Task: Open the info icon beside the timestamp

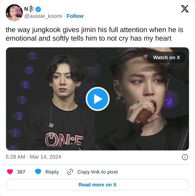Action: (x=185, y=157)
